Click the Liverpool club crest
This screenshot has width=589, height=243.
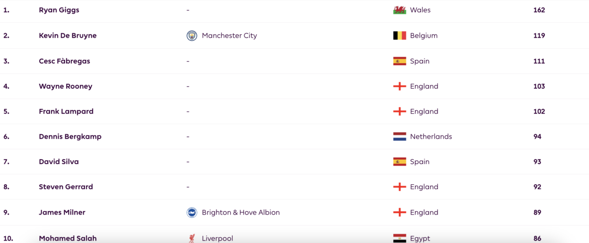click(192, 239)
